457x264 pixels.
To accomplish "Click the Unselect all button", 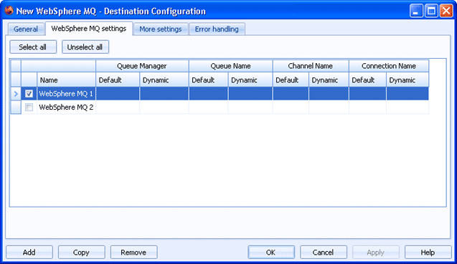I will pyautogui.click(x=85, y=47).
